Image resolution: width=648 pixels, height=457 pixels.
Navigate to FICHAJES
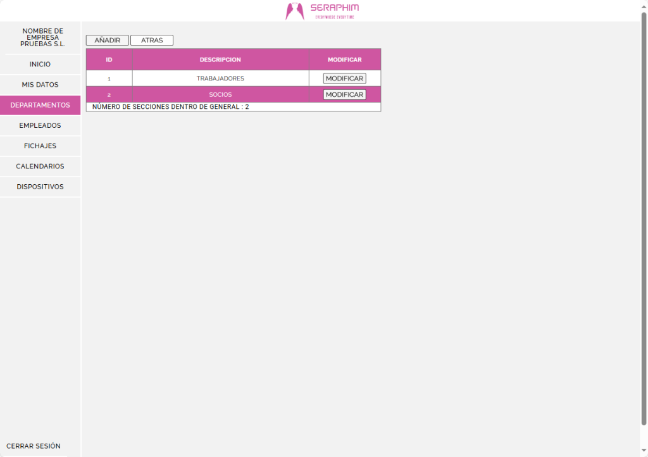[40, 146]
